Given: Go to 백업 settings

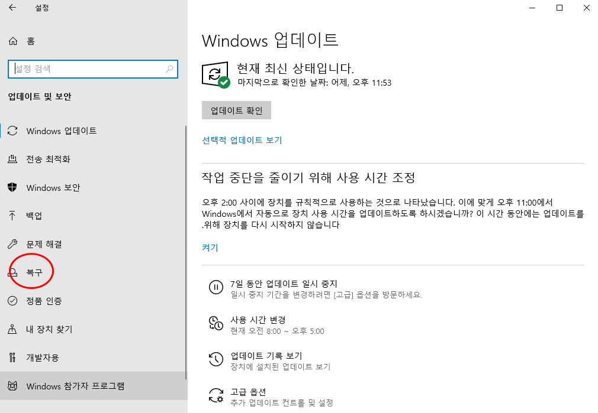Looking at the screenshot, I should [93, 216].
